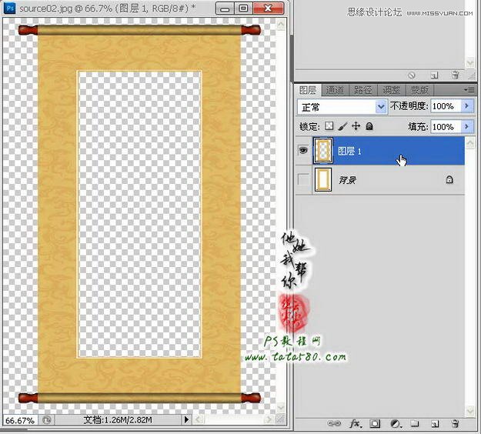
Task: Switch to the 调整 tab
Action: point(392,90)
